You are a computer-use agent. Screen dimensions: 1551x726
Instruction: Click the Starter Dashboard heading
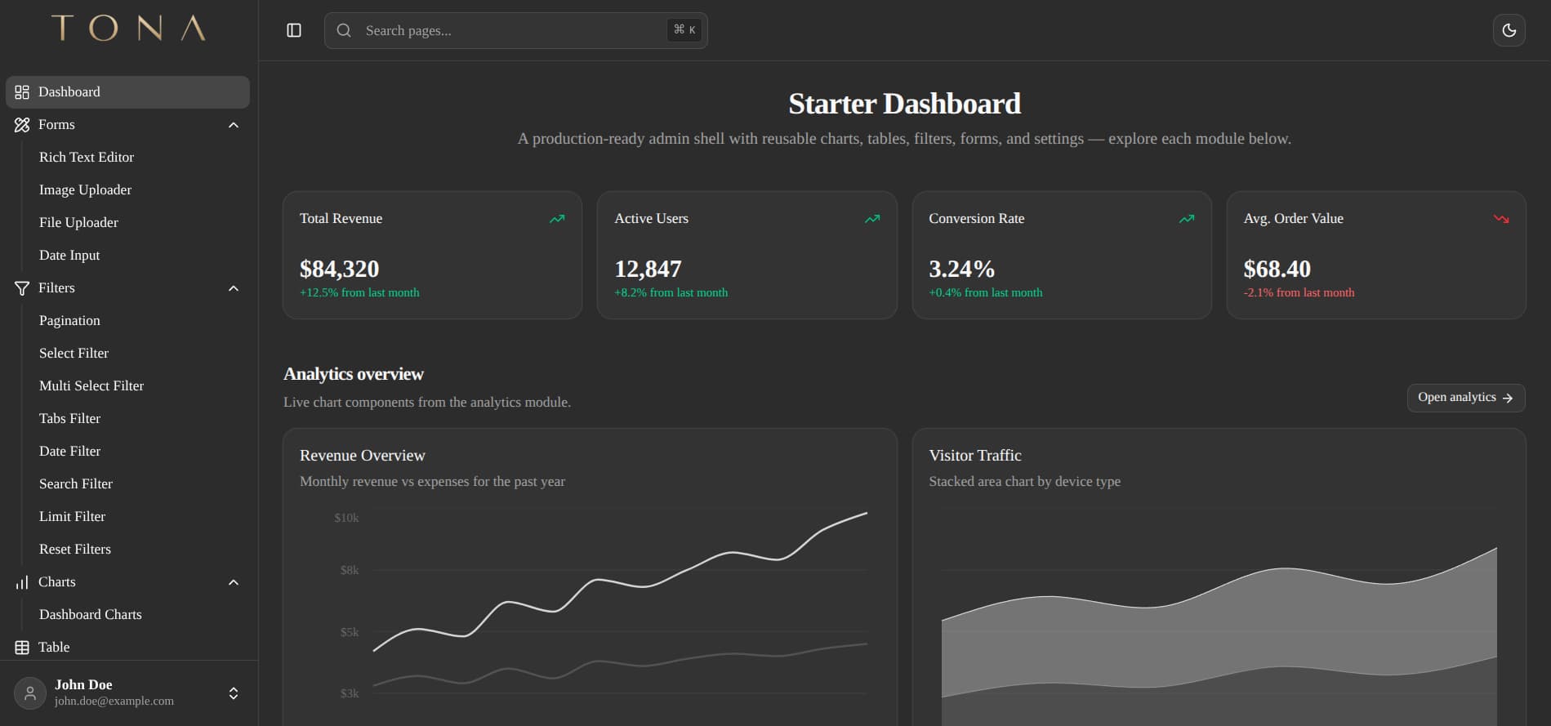coord(904,104)
